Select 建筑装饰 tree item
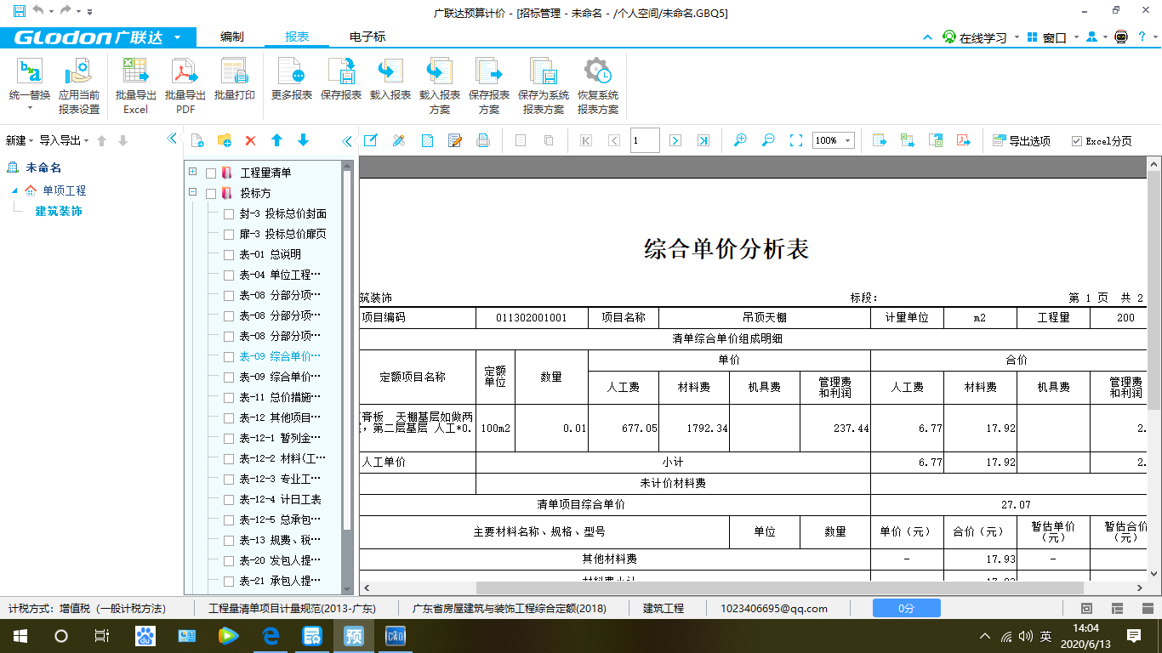 point(59,211)
